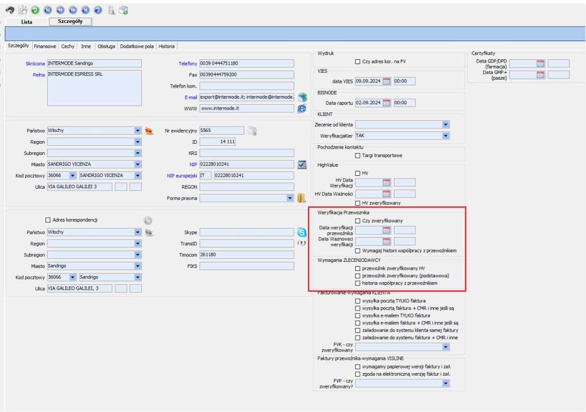Image resolution: width=586 pixels, height=412 pixels.
Task: Switch to the Lista tab
Action: point(27,22)
